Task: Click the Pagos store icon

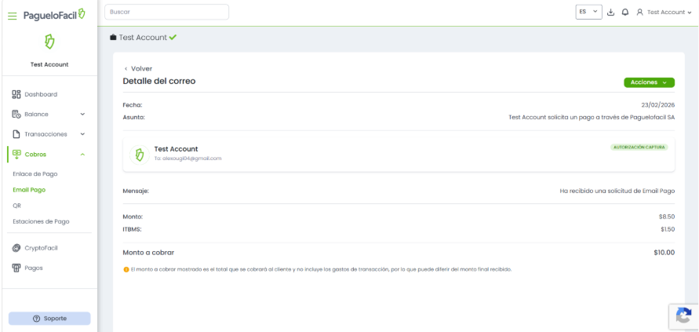Action: [16, 268]
